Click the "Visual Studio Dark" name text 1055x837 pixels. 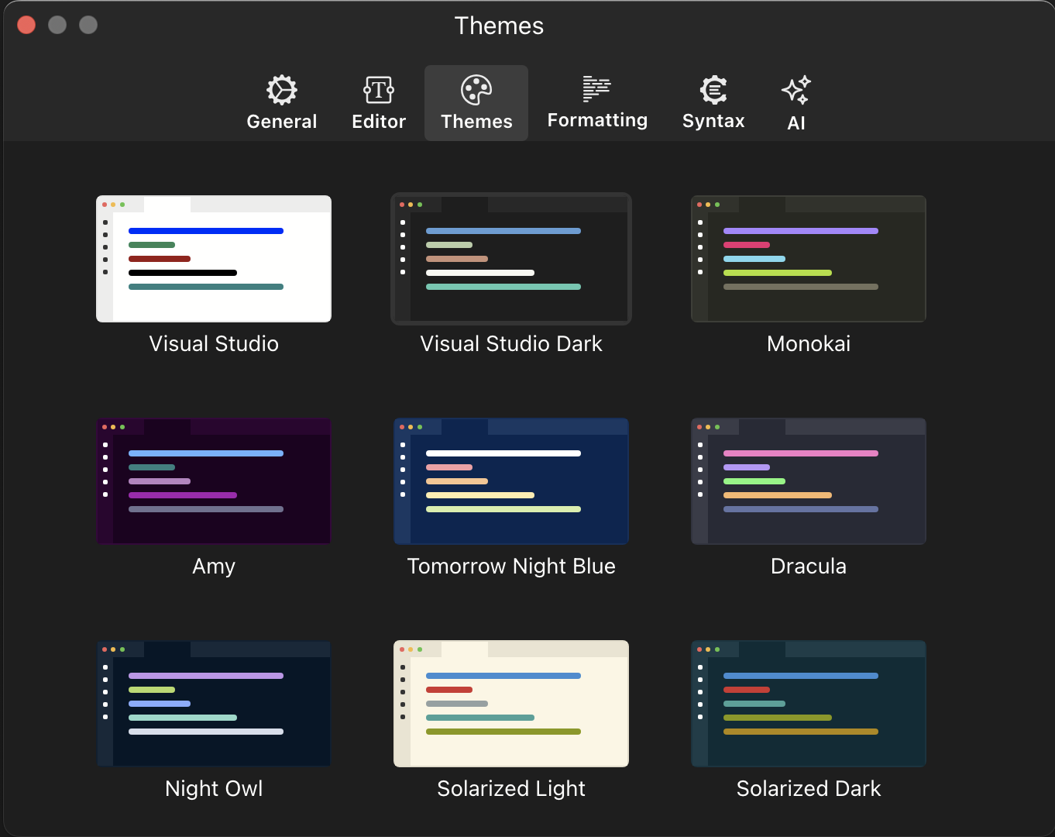pos(511,343)
